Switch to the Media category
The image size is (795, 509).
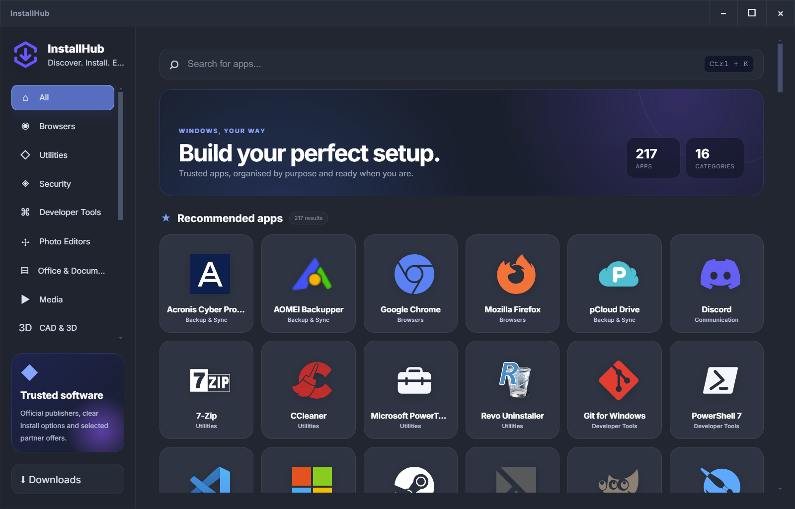click(63, 299)
